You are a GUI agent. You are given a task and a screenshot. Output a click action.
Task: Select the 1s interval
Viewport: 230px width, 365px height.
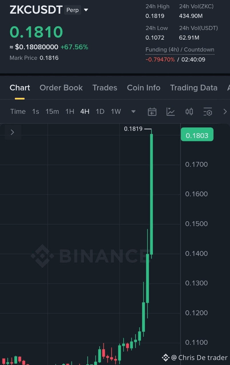(35, 111)
